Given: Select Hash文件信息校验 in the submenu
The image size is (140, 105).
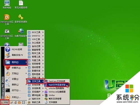Looking at the screenshot, I should (x=57, y=85).
